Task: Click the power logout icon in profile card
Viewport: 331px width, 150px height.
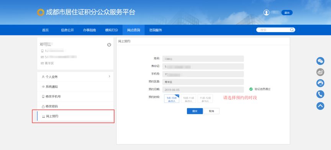Action: (109, 45)
